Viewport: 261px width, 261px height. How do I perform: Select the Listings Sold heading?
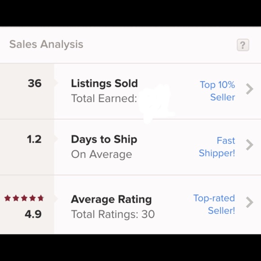[104, 83]
